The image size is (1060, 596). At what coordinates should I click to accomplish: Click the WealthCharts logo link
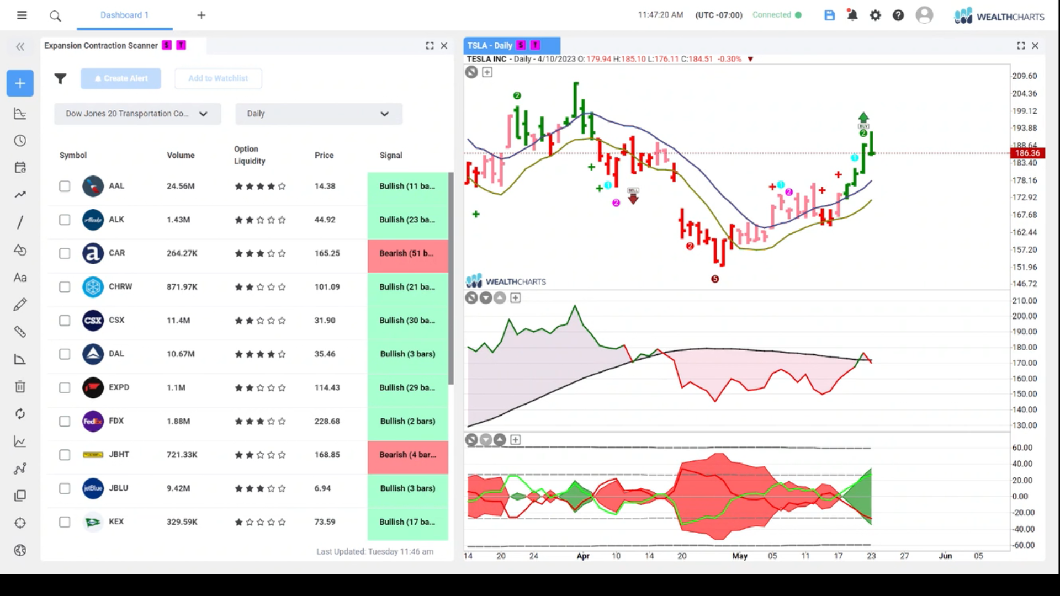999,16
